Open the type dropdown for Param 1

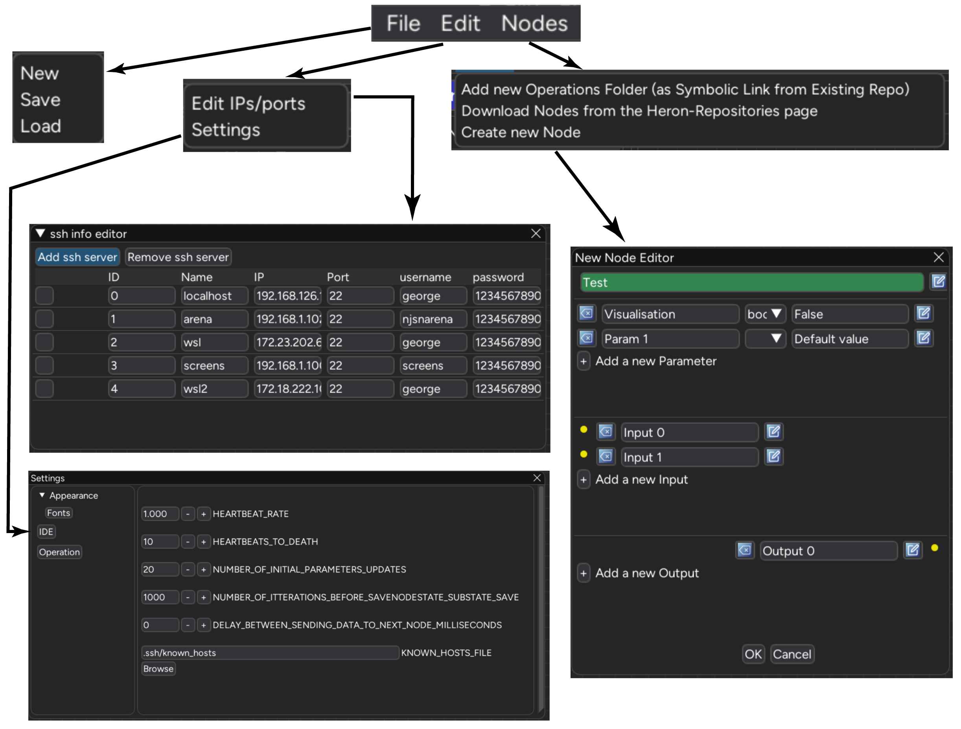pyautogui.click(x=765, y=339)
